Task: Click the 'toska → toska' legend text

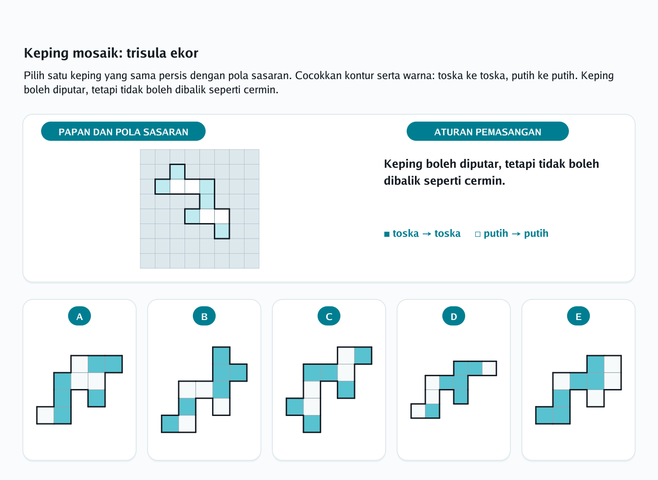Action: pos(426,234)
